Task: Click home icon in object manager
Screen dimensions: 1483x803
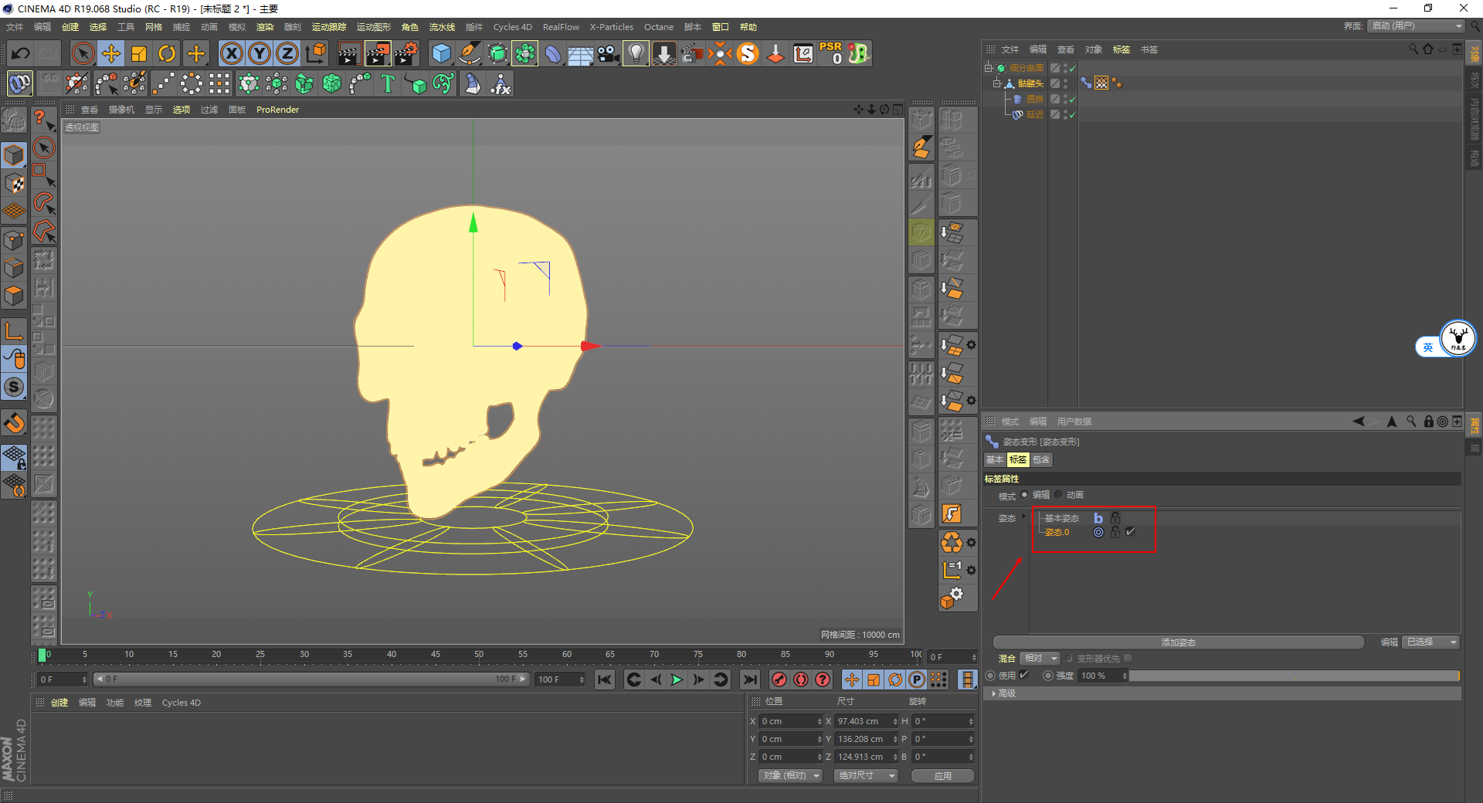Action: tap(1428, 49)
